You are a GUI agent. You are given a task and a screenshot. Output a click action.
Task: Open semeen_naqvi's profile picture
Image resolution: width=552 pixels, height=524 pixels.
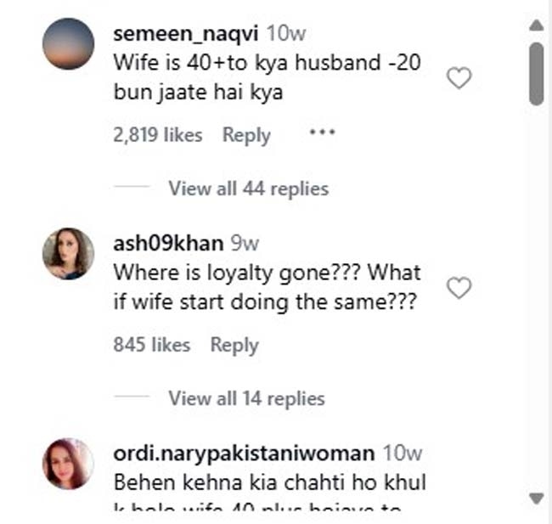tap(68, 43)
